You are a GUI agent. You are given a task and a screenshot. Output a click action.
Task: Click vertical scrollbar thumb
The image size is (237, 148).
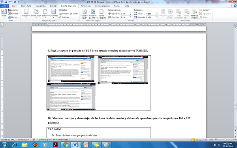pyautogui.click(x=235, y=105)
